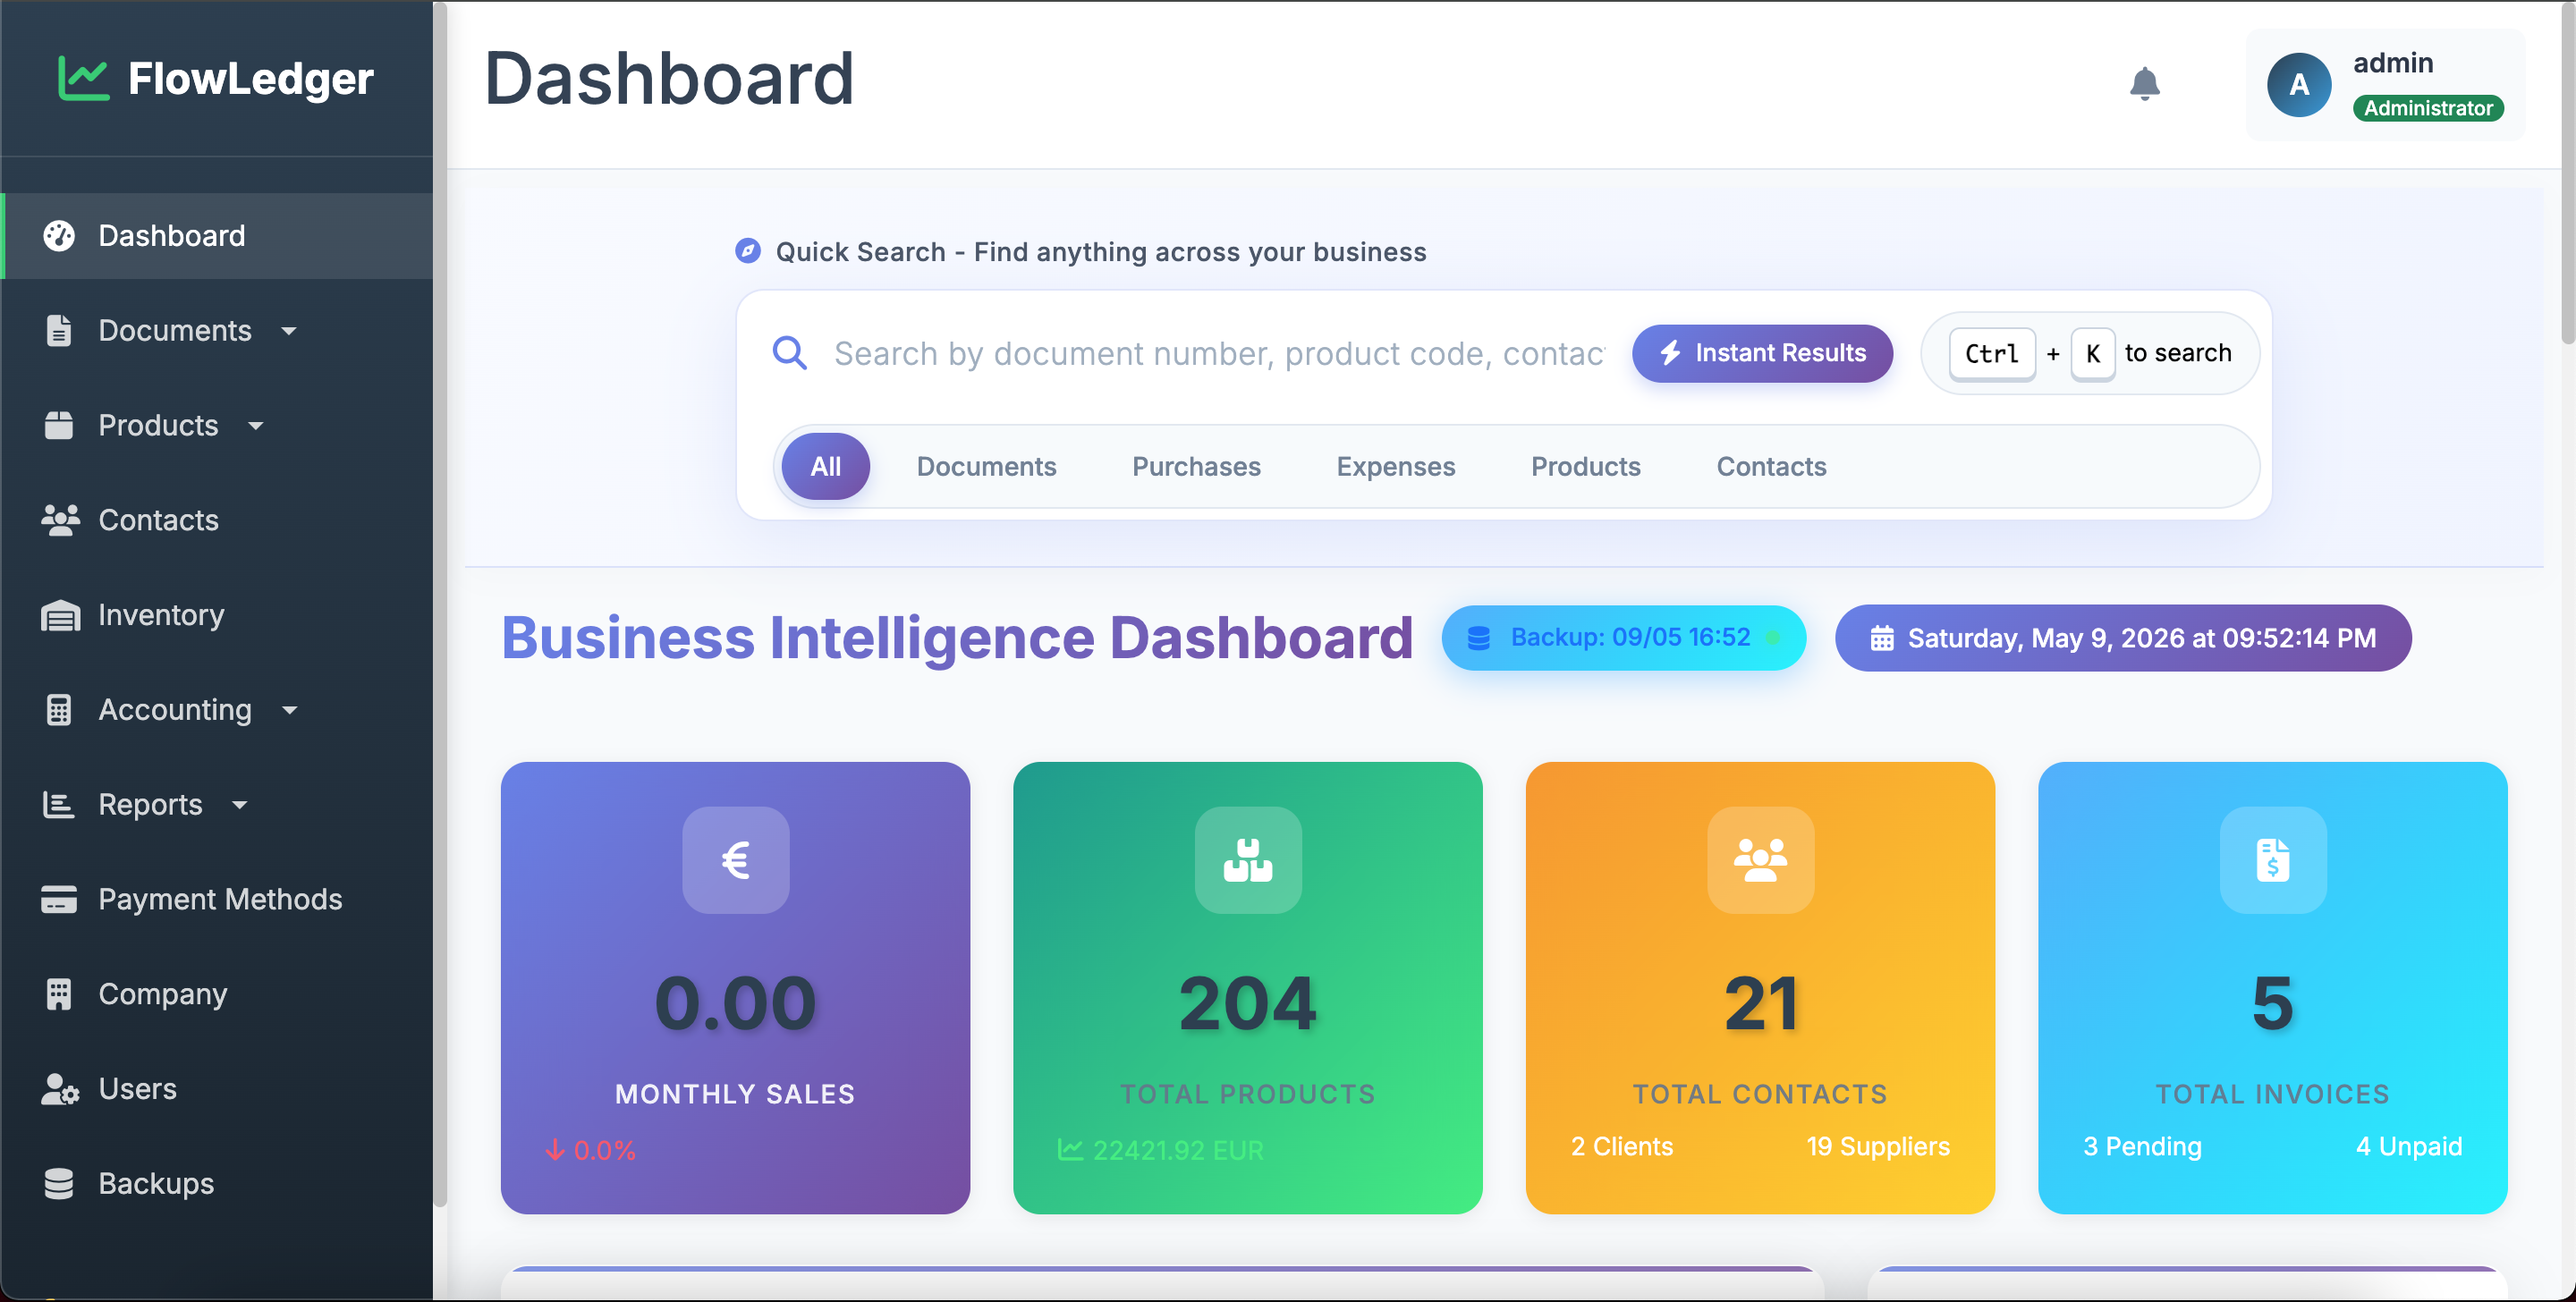Open Company settings in sidebar
Image resolution: width=2576 pixels, height=1302 pixels.
tap(218, 994)
